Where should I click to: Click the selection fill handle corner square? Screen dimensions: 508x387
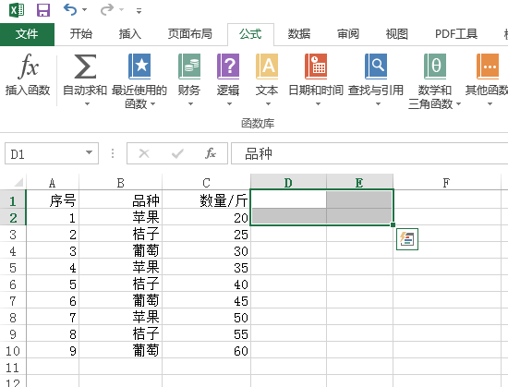[393, 224]
